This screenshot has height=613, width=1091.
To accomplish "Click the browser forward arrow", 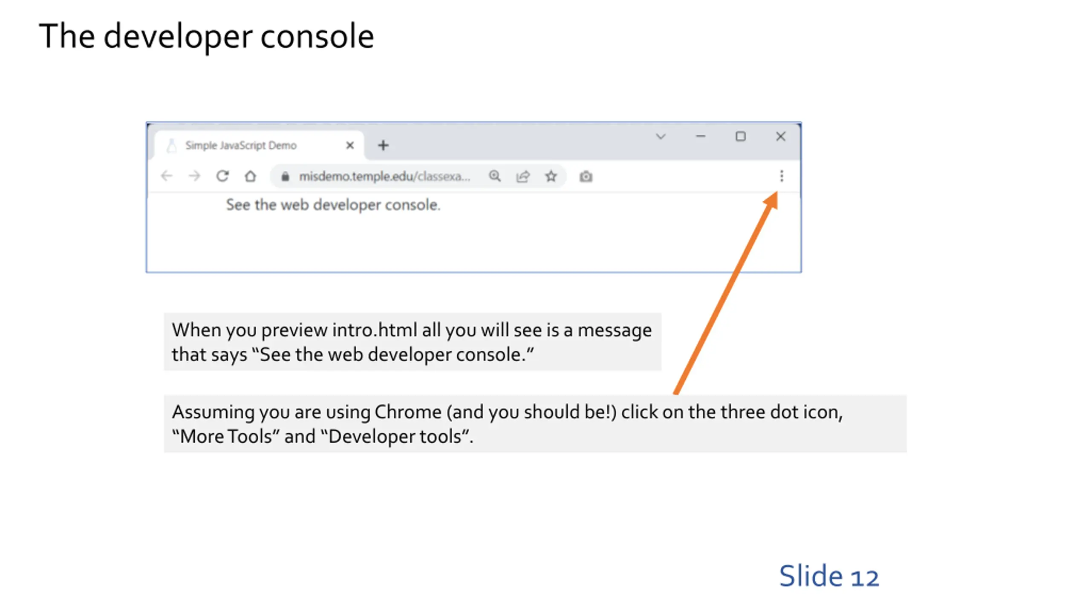I will point(194,176).
